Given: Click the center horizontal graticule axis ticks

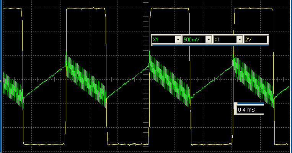Looking at the screenshot, I should [x=146, y=79].
